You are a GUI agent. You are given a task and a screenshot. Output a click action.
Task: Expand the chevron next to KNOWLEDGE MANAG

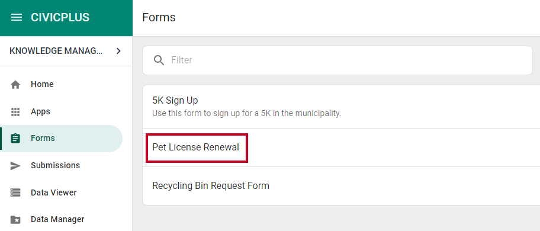pyautogui.click(x=118, y=51)
